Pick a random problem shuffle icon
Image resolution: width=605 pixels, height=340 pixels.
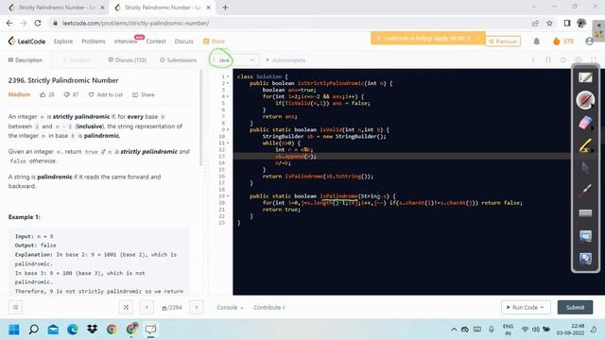126,307
